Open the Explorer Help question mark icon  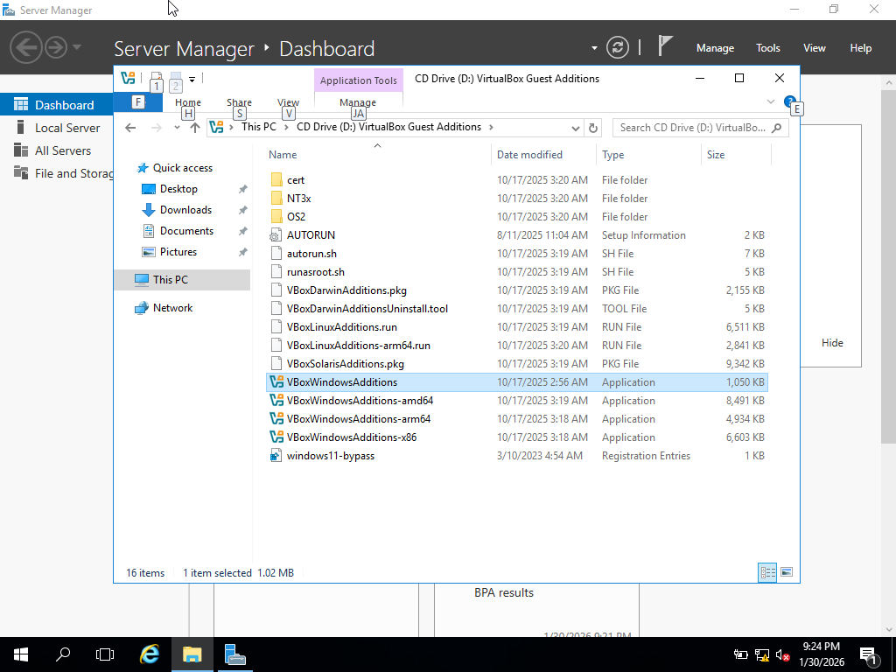point(789,101)
